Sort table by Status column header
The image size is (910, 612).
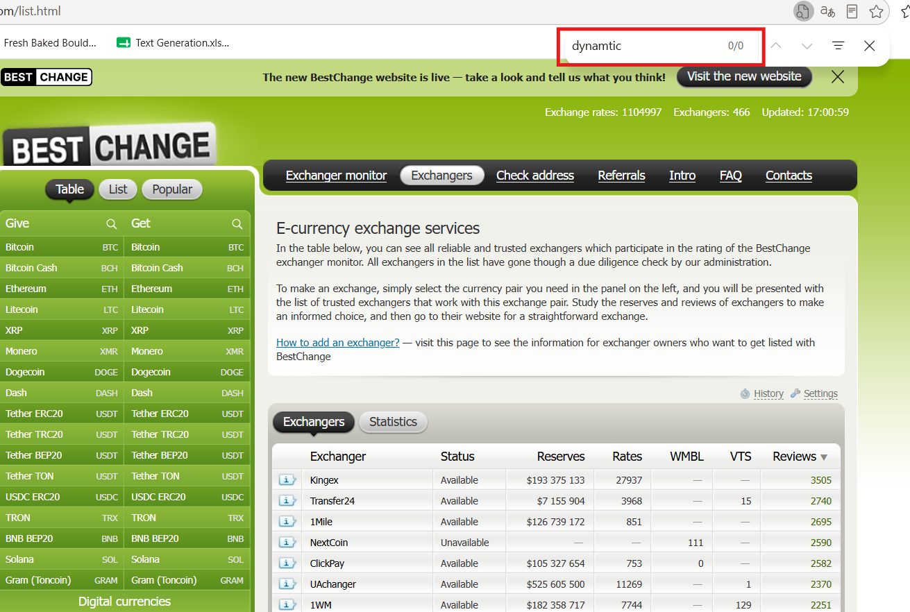click(x=457, y=457)
